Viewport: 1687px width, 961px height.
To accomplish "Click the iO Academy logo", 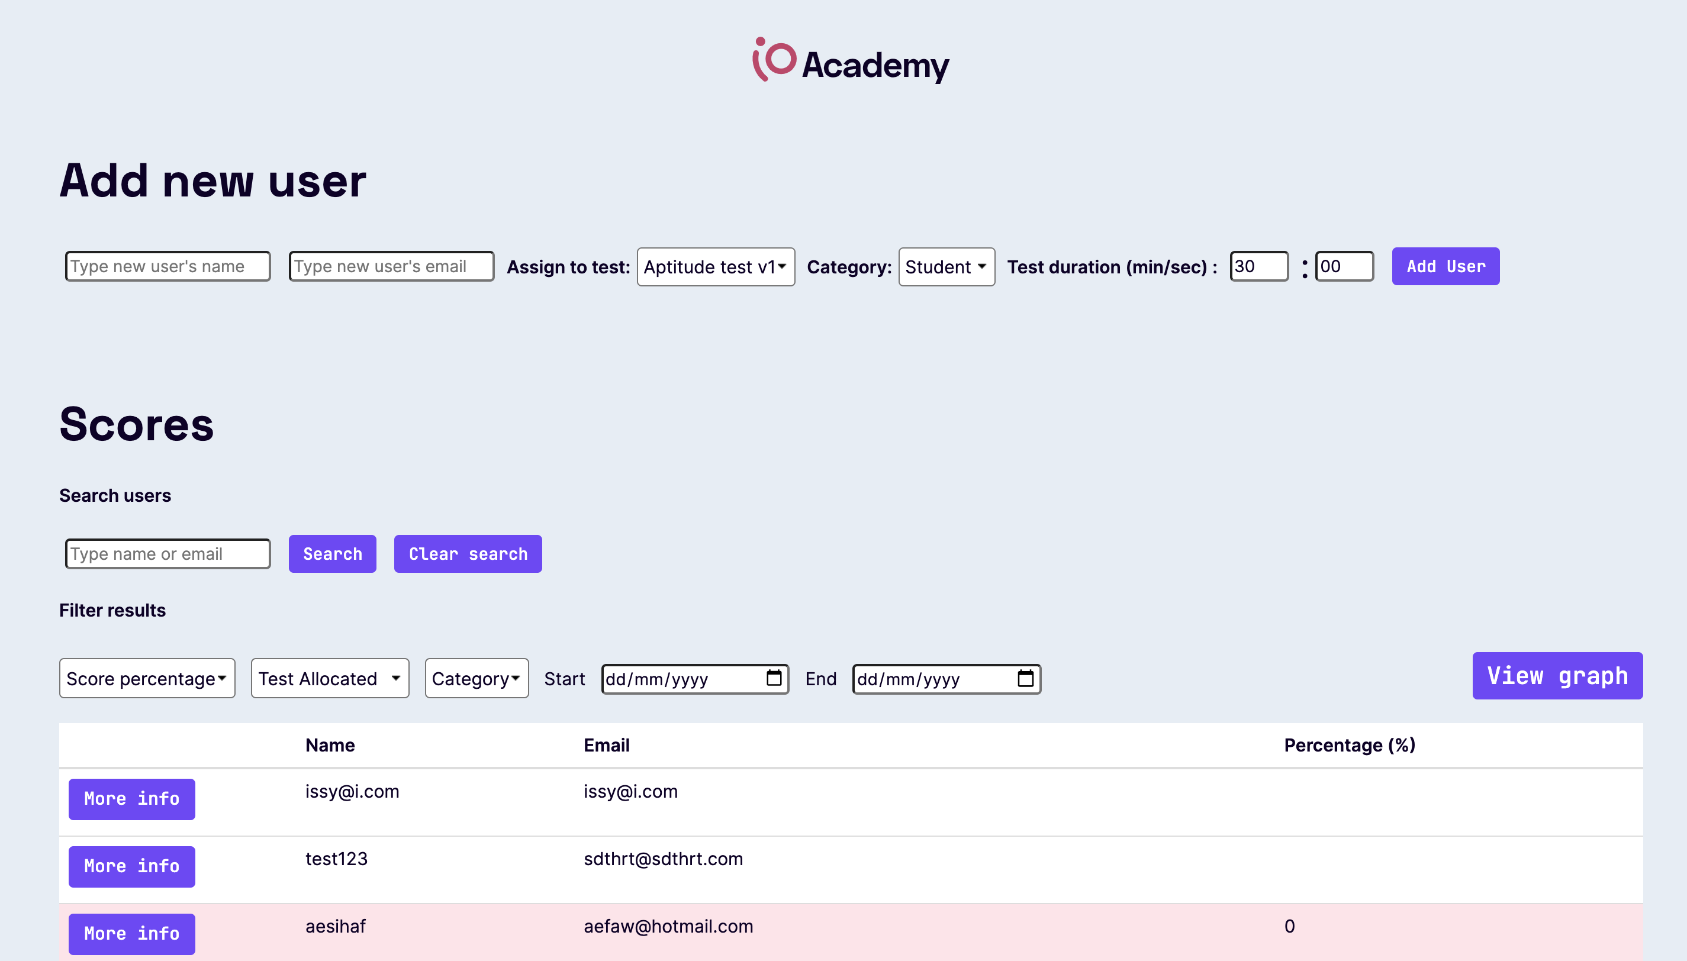I will (850, 60).
